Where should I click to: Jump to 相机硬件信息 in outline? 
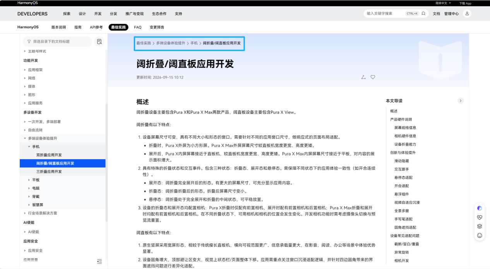[405, 136]
